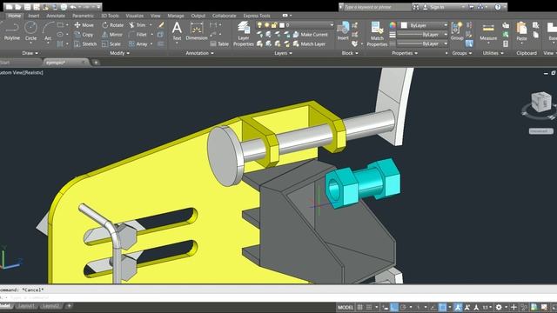This screenshot has height=313, width=557.
Task: Click the keyword search field
Action: [x=377, y=7]
